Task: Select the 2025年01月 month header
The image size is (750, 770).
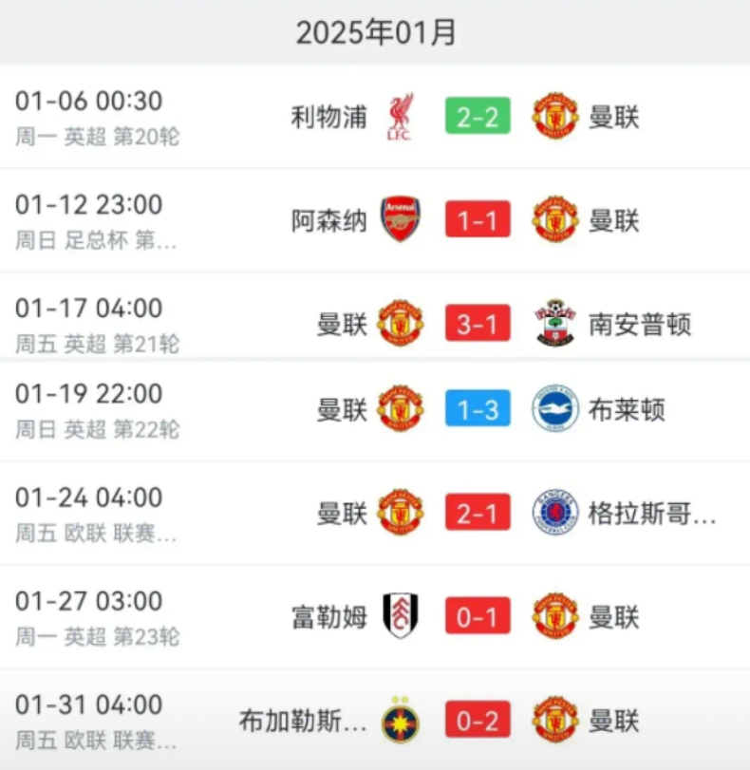Action: tap(376, 32)
